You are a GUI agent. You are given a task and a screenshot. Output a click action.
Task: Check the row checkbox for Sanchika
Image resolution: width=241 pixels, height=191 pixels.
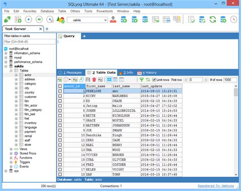(60, 135)
